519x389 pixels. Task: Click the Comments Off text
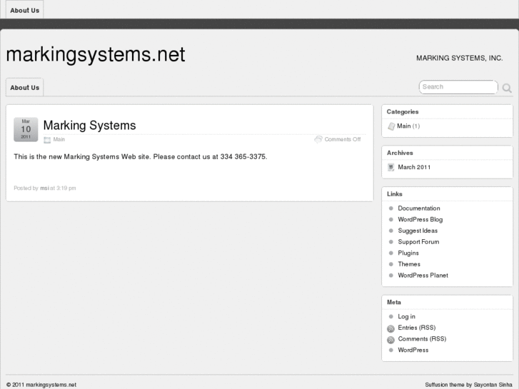point(343,139)
